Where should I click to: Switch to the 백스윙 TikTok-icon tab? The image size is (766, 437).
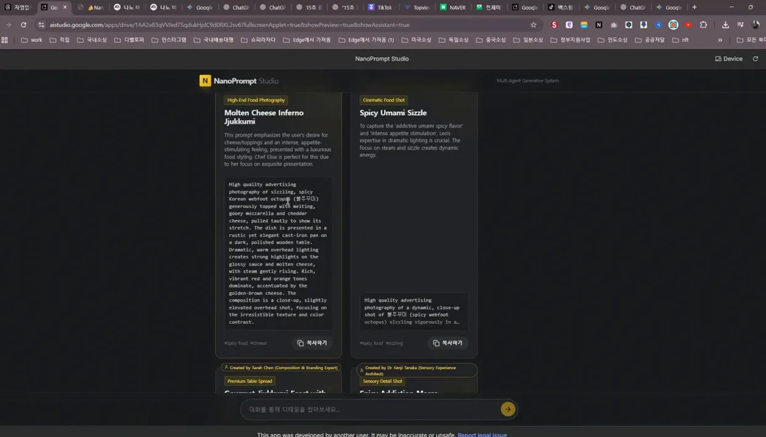[561, 7]
